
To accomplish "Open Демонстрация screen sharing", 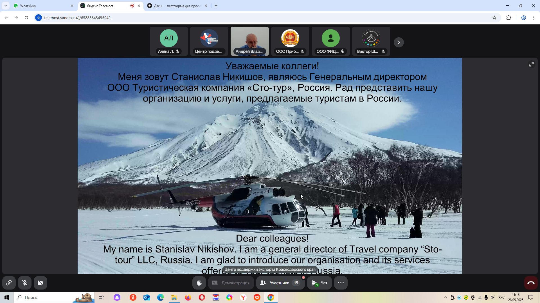I will [231, 283].
